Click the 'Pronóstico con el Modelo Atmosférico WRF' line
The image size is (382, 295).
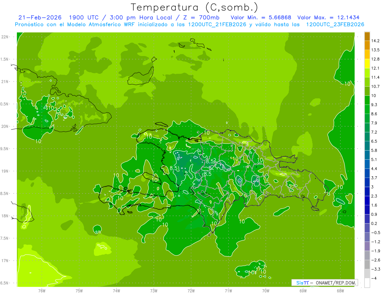click(189, 25)
